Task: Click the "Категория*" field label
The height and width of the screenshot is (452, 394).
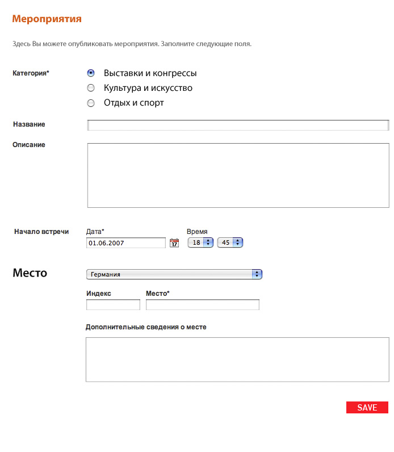Action: pyautogui.click(x=31, y=73)
